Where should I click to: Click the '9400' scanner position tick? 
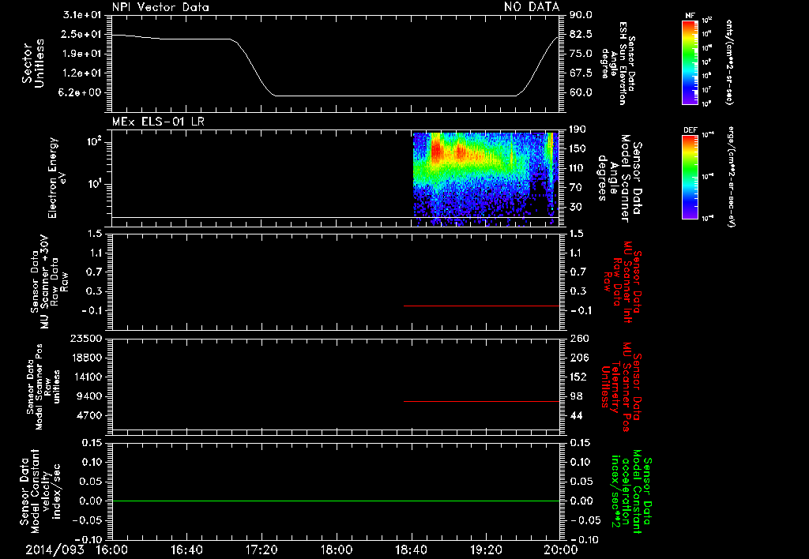pyautogui.click(x=88, y=396)
